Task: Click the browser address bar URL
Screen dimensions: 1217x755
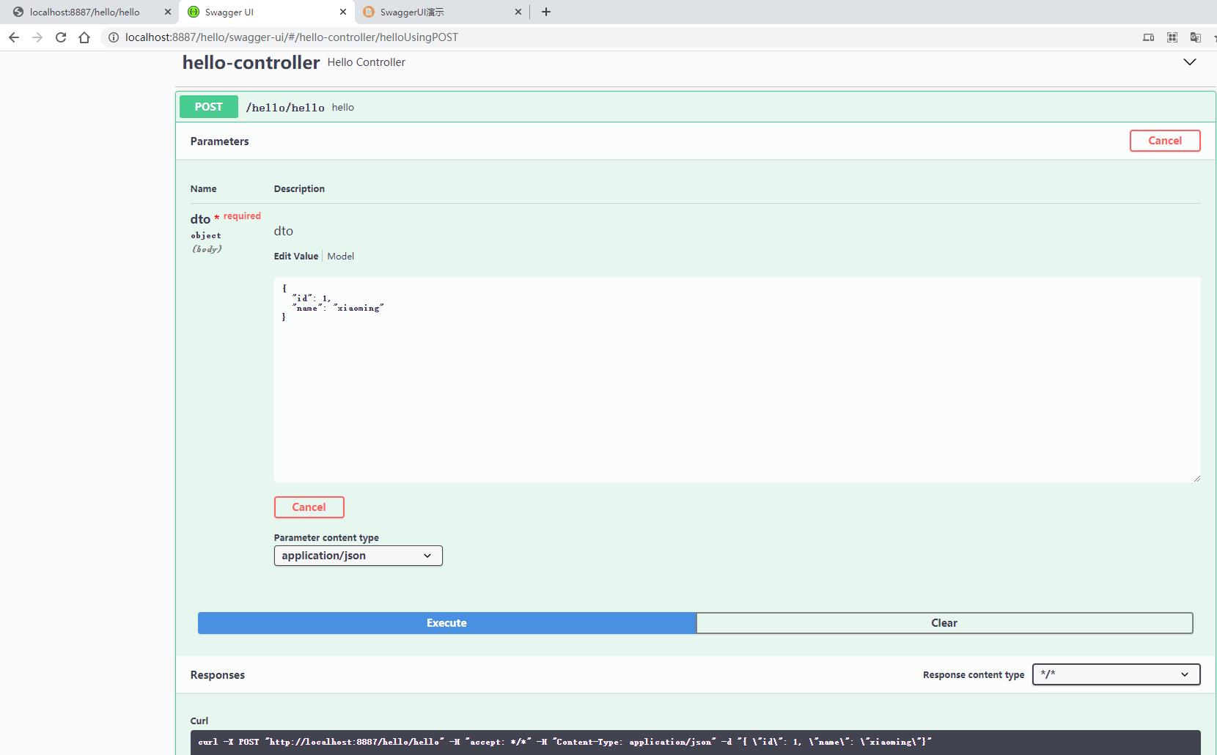Action: pos(292,37)
